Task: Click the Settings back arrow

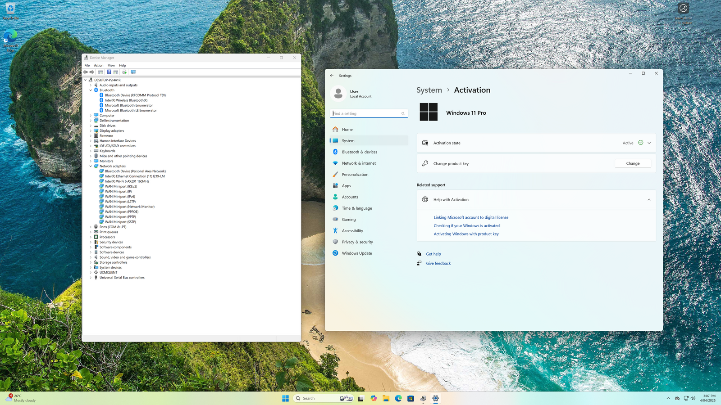Action: (x=332, y=76)
